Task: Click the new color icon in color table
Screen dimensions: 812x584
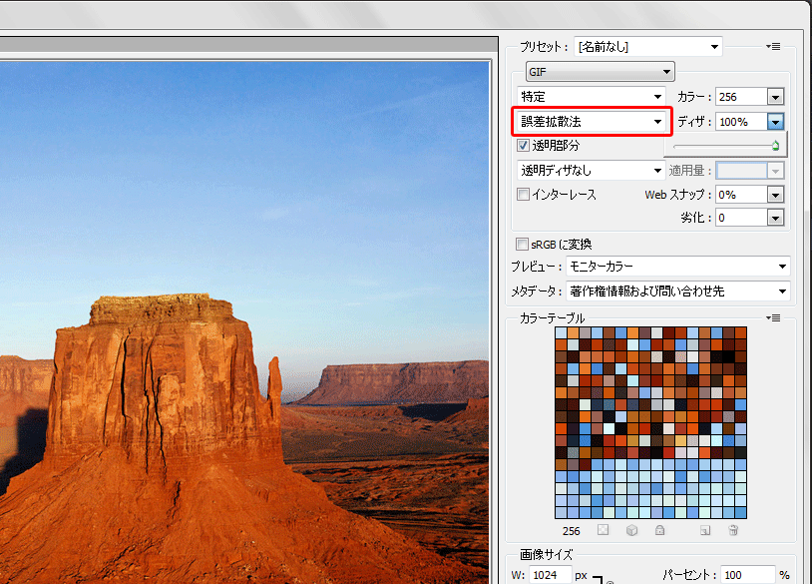Action: tap(705, 530)
